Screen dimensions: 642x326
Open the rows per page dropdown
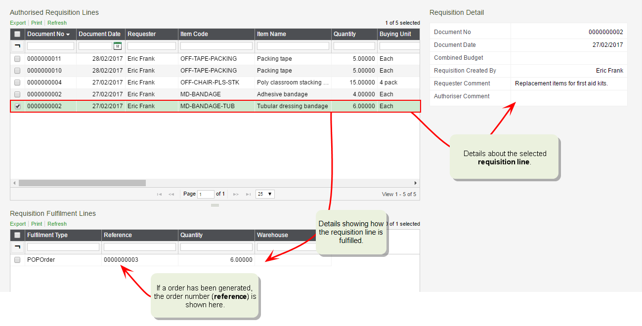coord(265,194)
